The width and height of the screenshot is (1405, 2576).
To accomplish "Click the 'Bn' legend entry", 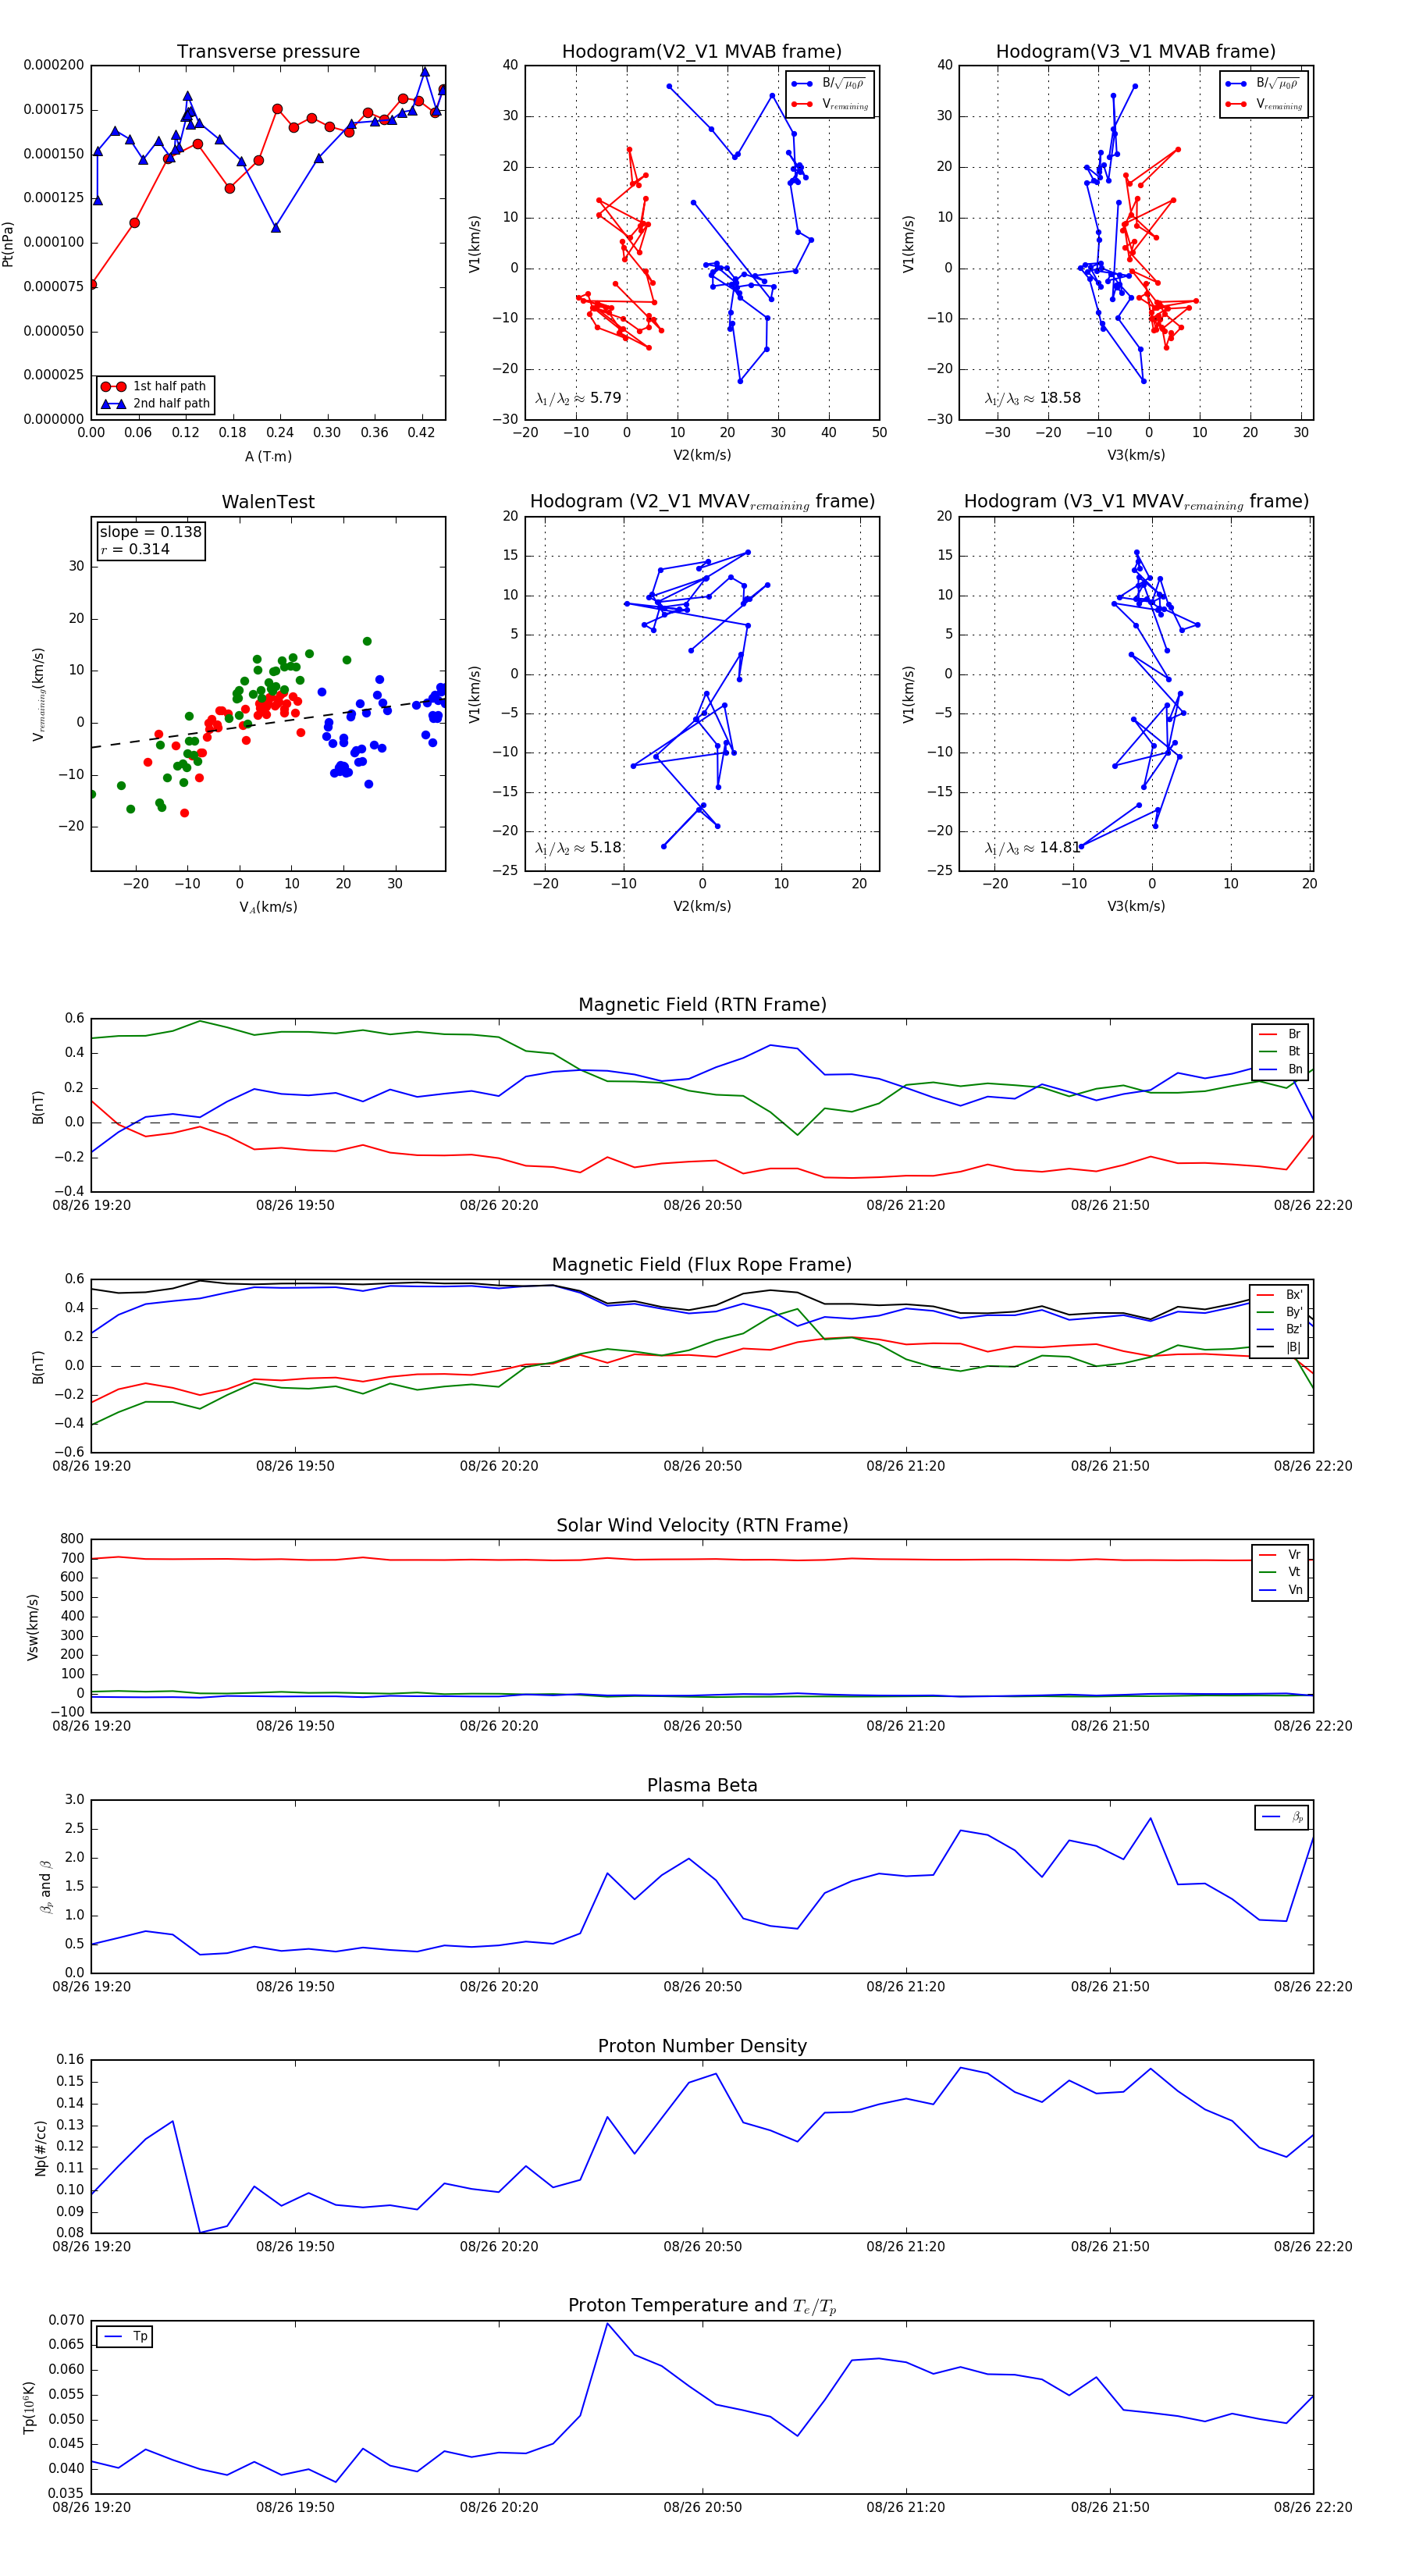I will tap(1280, 1069).
